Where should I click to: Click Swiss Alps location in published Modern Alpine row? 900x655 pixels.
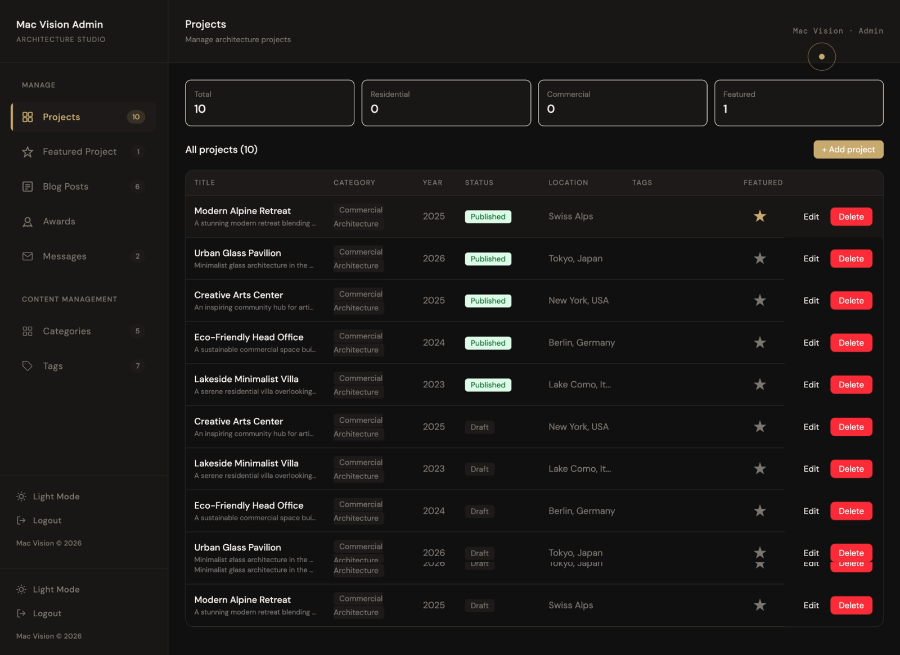coord(571,216)
